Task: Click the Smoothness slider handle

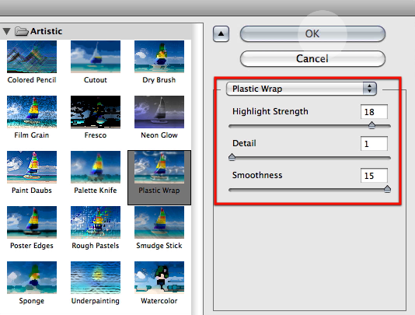Action: (x=387, y=189)
